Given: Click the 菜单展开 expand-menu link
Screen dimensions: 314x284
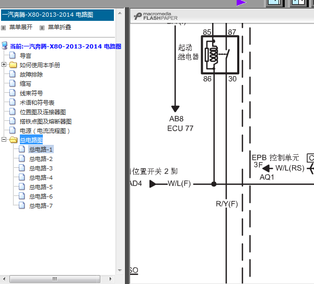Looking at the screenshot, I should pos(20,27).
